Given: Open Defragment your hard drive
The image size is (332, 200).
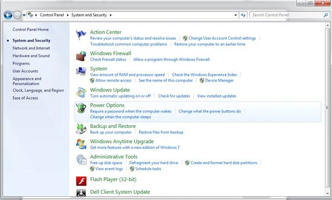Looking at the screenshot, I should point(154,163).
